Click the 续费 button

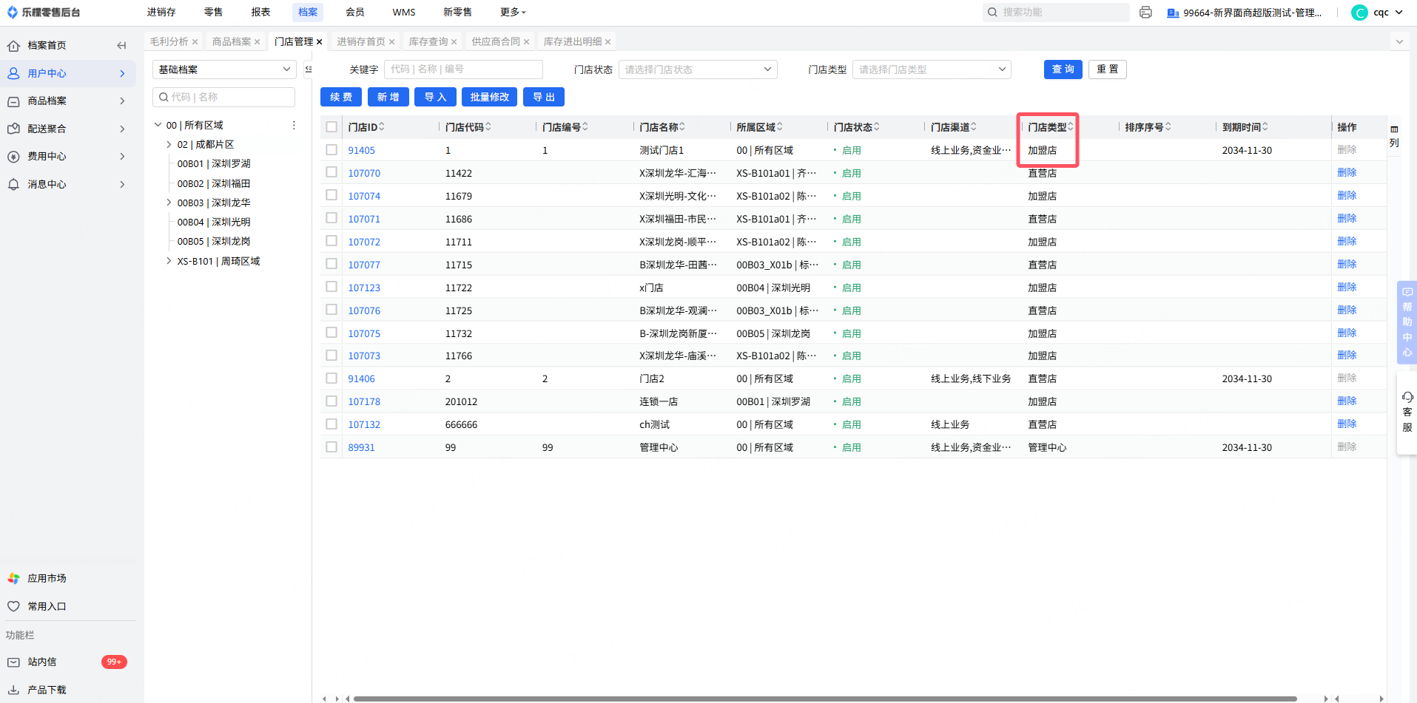341,98
